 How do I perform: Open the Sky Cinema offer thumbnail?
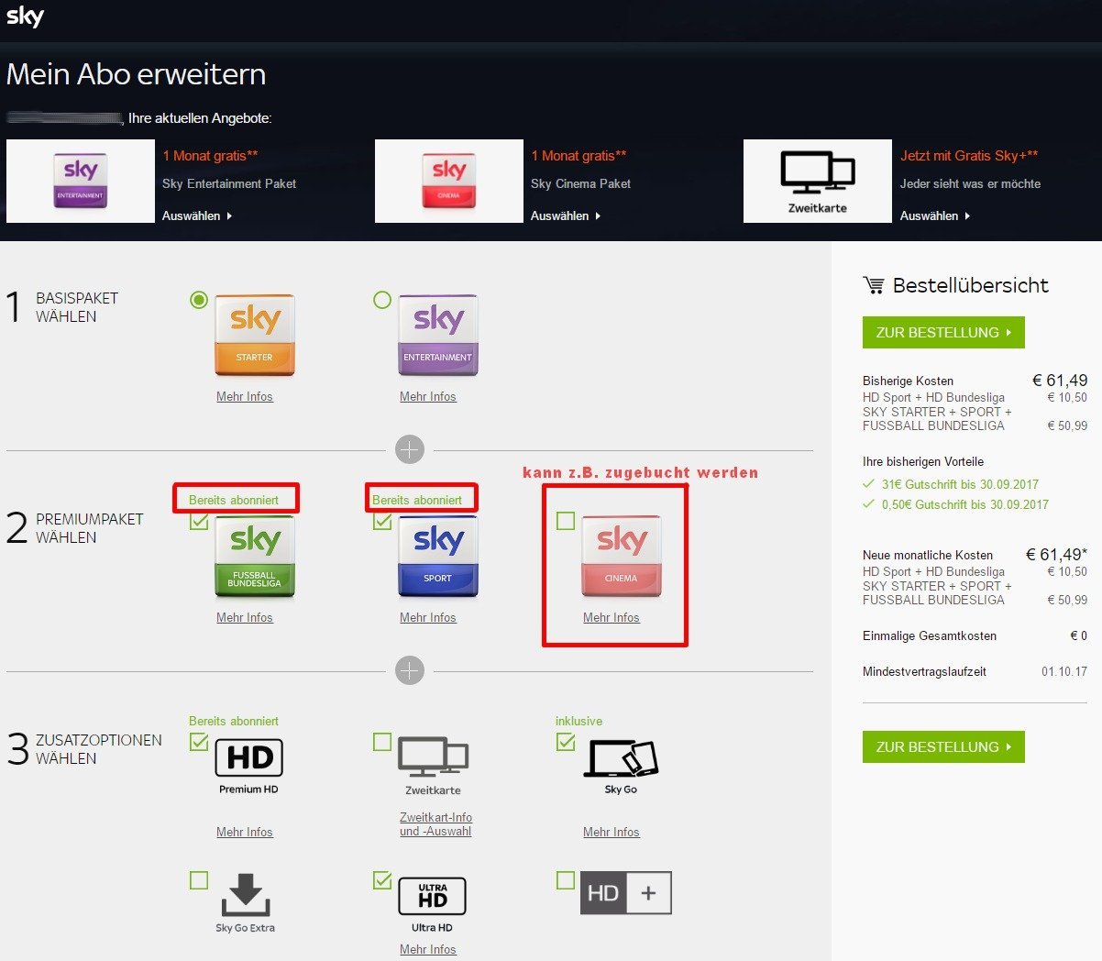(x=449, y=181)
